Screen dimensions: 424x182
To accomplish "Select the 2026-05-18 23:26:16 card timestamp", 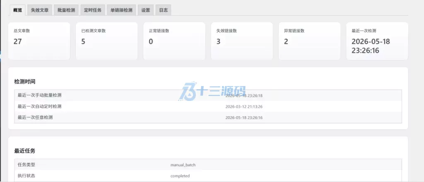I will coord(371,46).
